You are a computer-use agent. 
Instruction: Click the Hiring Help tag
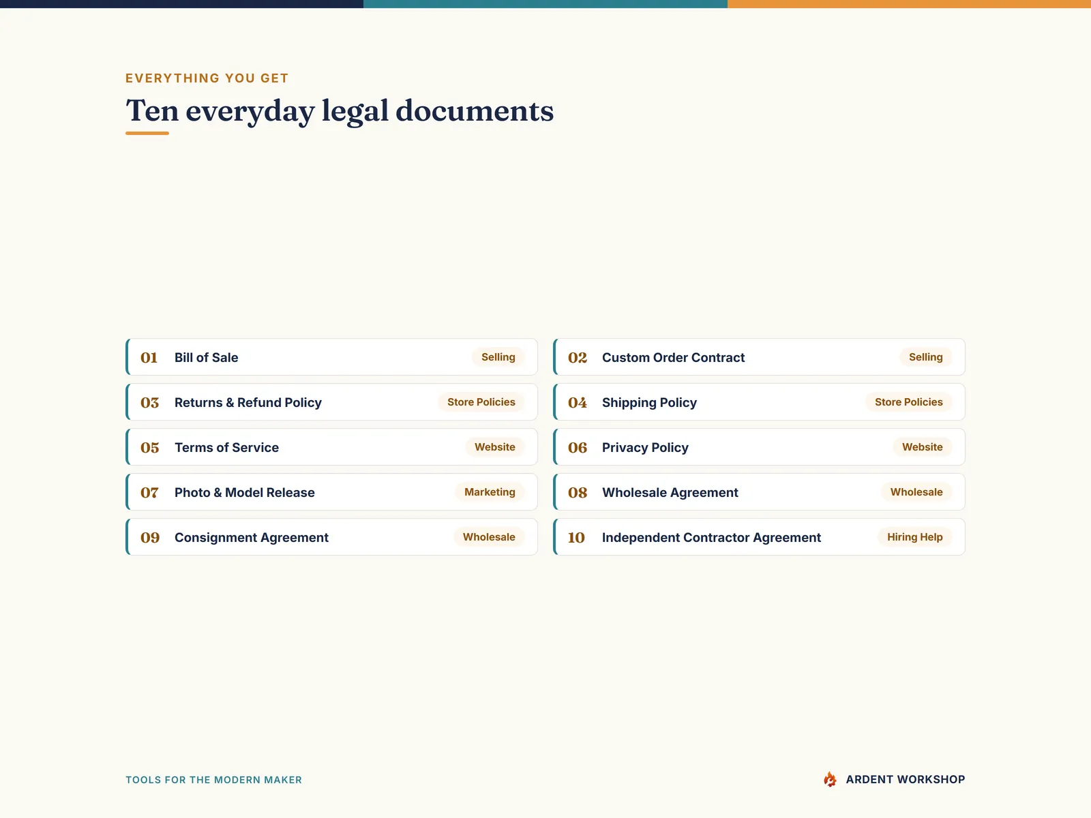(915, 537)
